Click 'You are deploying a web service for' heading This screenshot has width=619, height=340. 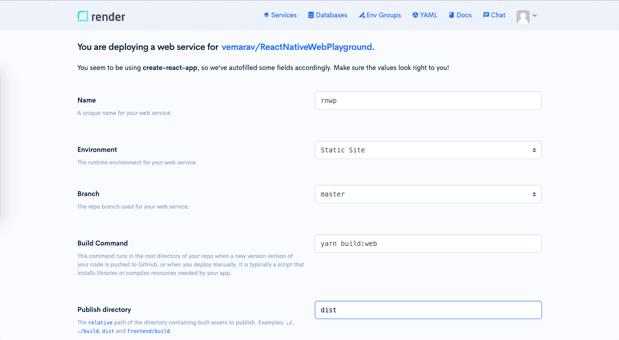point(148,47)
